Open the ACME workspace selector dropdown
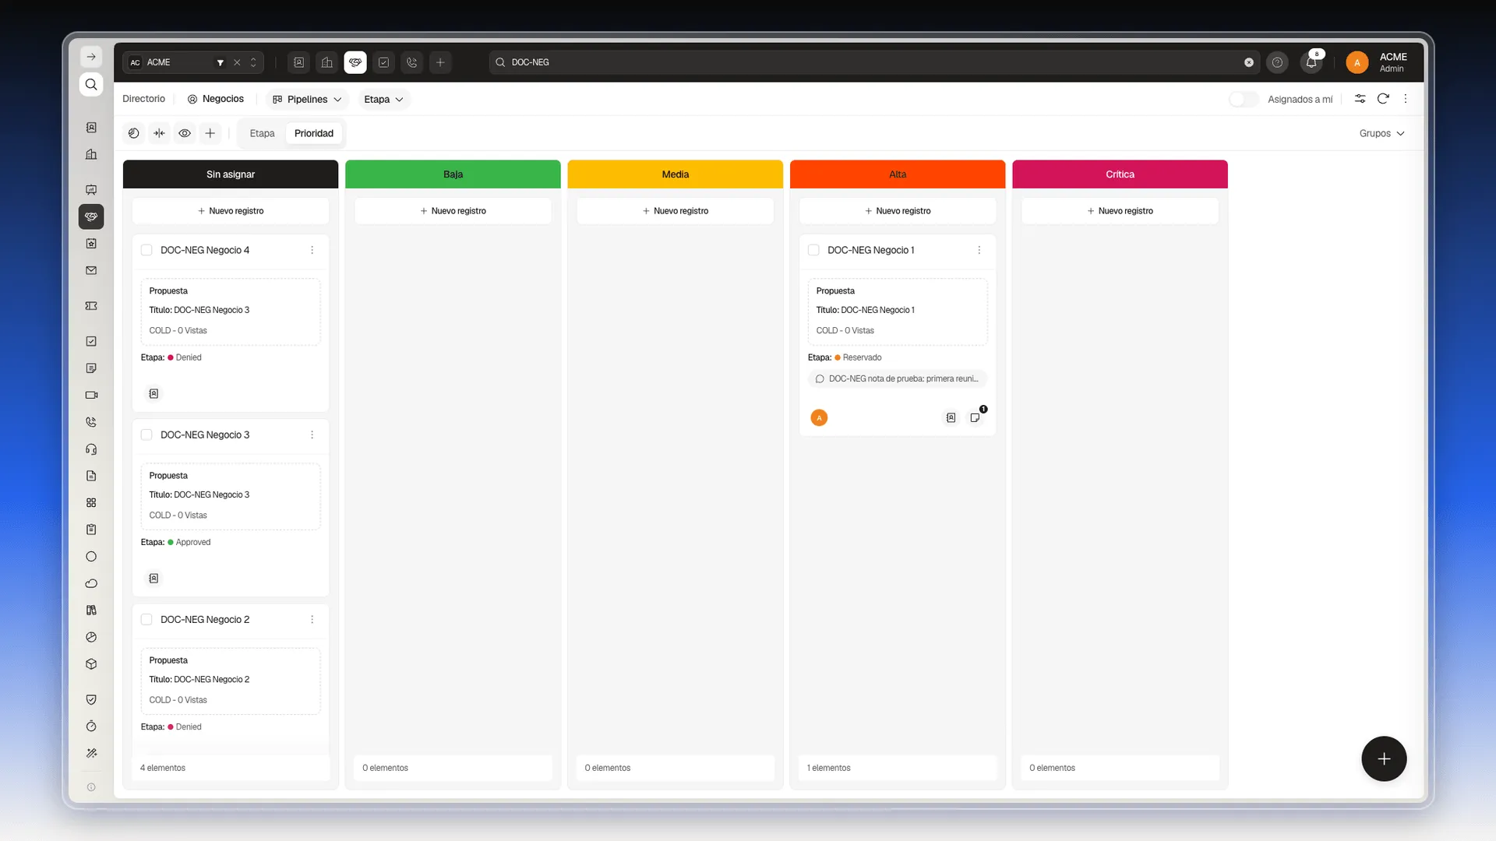This screenshot has width=1496, height=841. pyautogui.click(x=192, y=62)
